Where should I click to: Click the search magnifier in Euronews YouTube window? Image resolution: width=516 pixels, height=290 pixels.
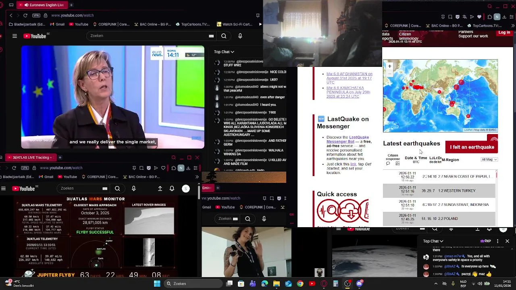tap(224, 36)
